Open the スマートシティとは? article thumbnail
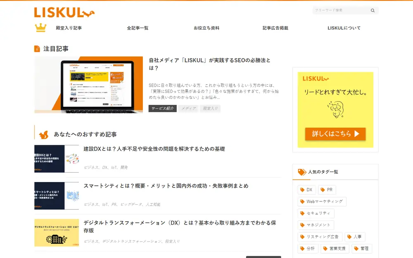Viewport: 413px width, 258px height. [x=57, y=196]
